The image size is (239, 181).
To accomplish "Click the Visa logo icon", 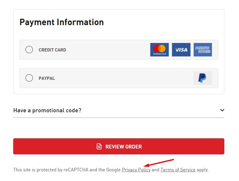I will [x=181, y=50].
